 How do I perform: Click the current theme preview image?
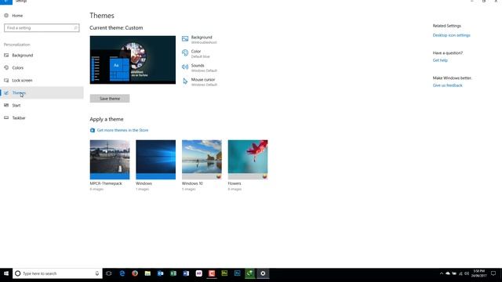coord(133,60)
